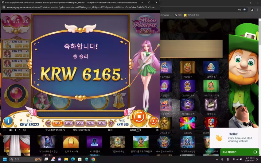Open the Black Mamba game thumbnail
261x163 pixels.
211,105
